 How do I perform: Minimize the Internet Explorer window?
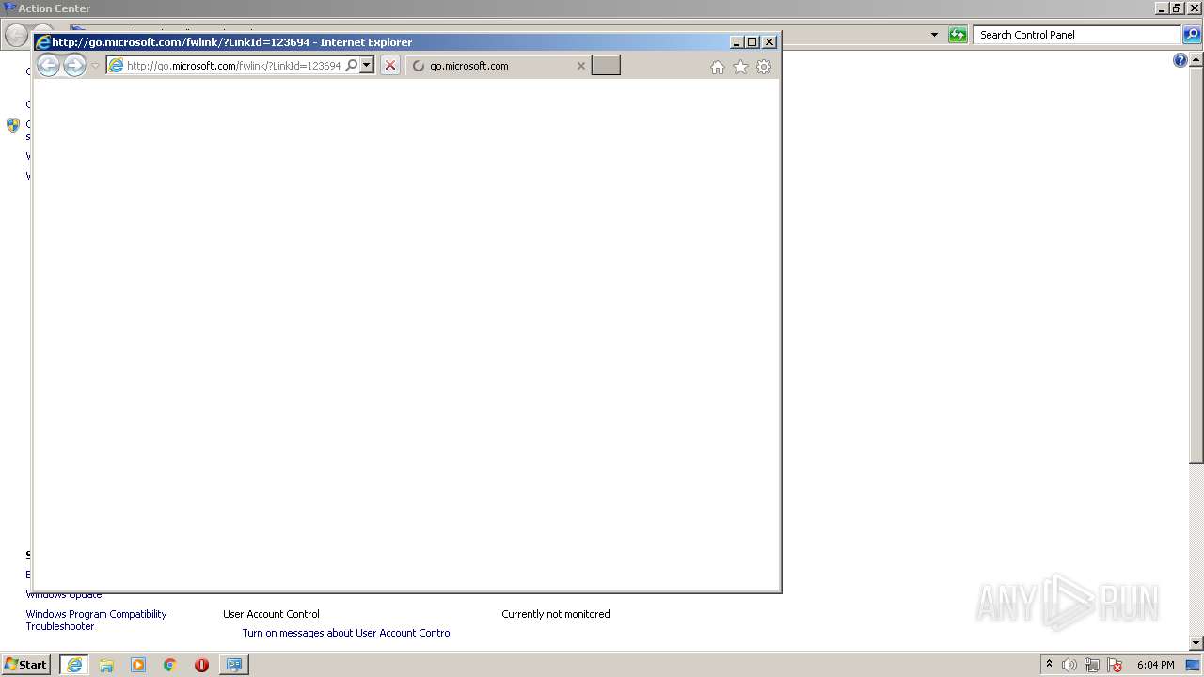coord(737,42)
